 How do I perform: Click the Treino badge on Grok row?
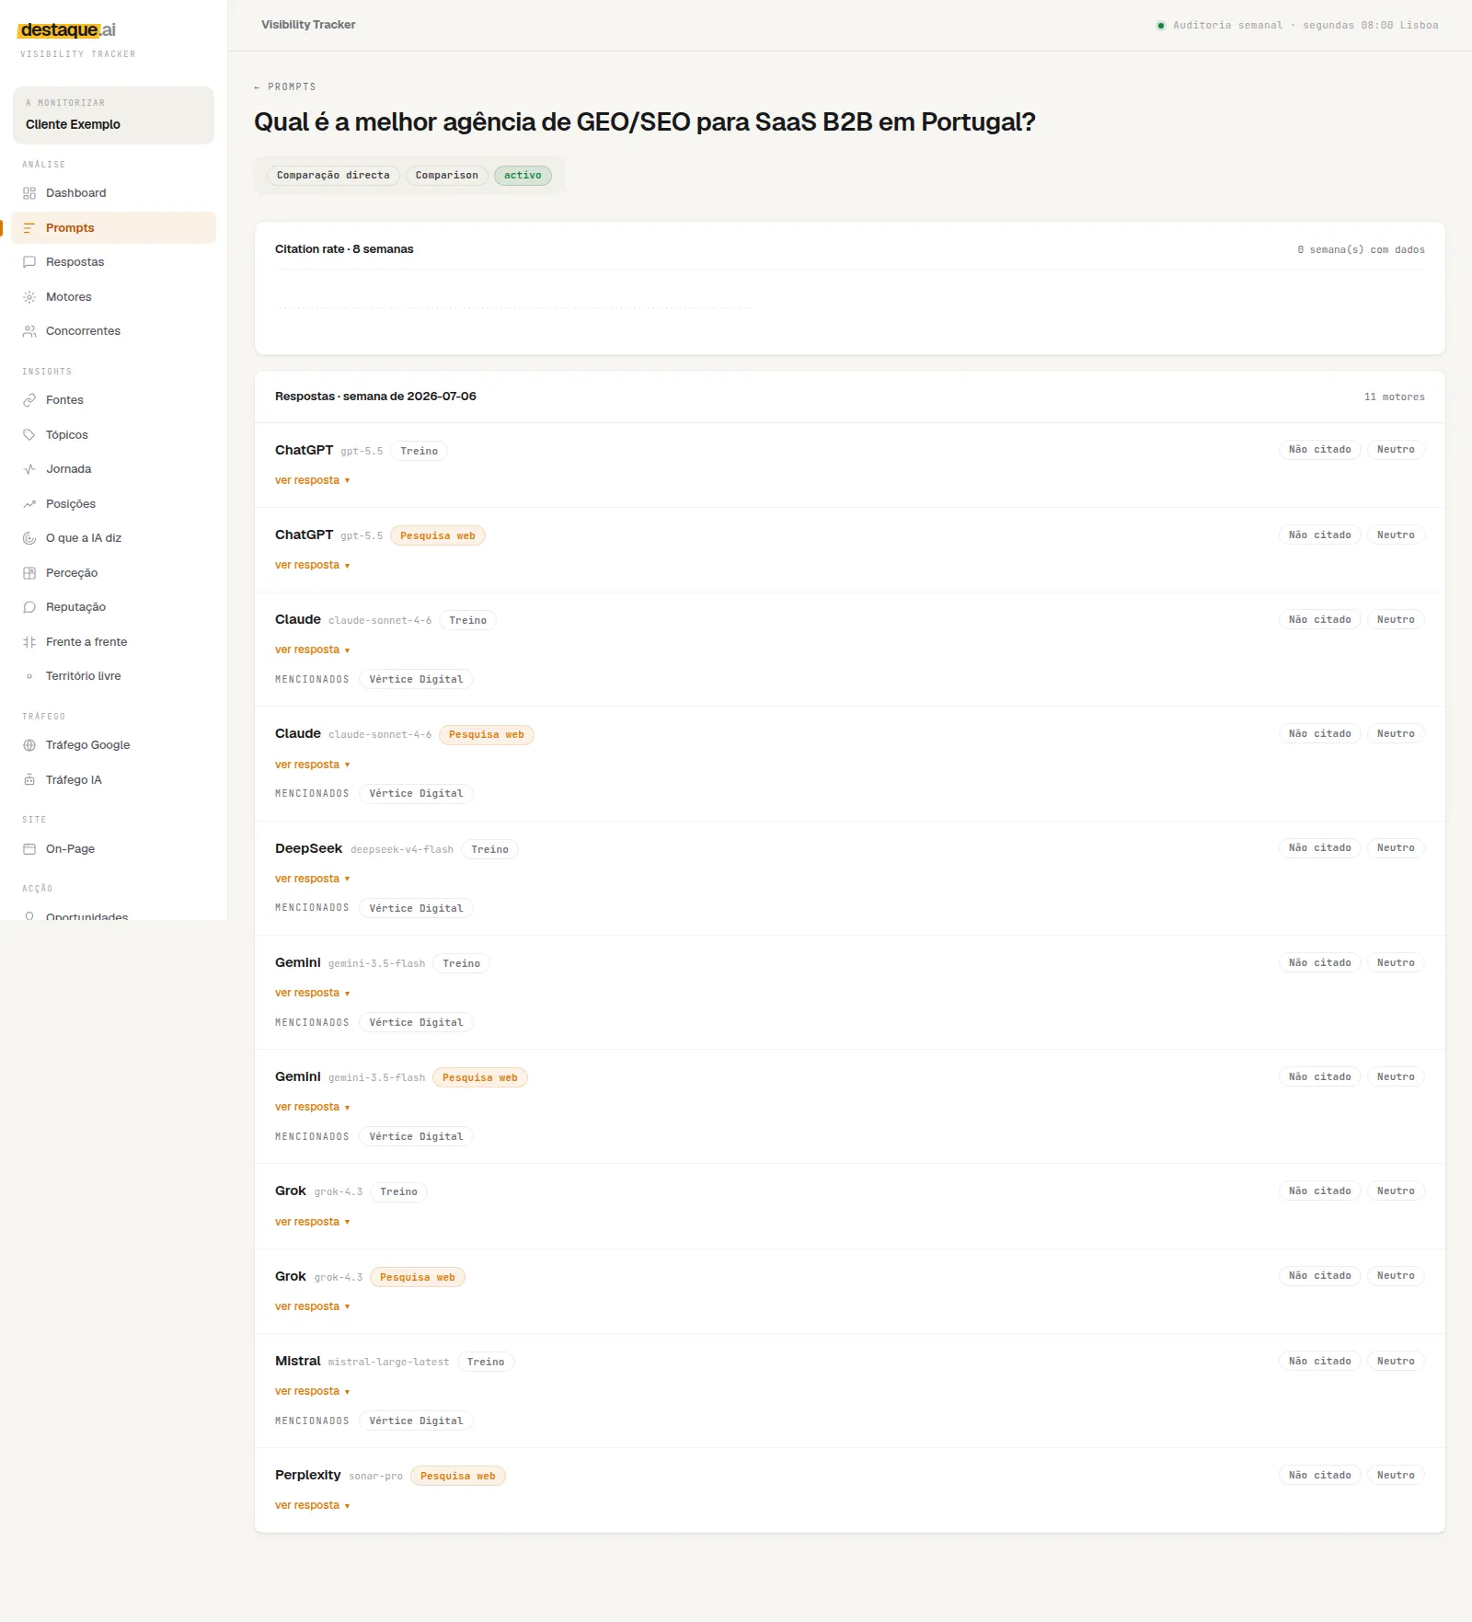point(399,1191)
